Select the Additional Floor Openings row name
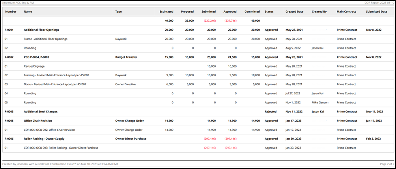This screenshot has height=169, width=396. coord(41,30)
